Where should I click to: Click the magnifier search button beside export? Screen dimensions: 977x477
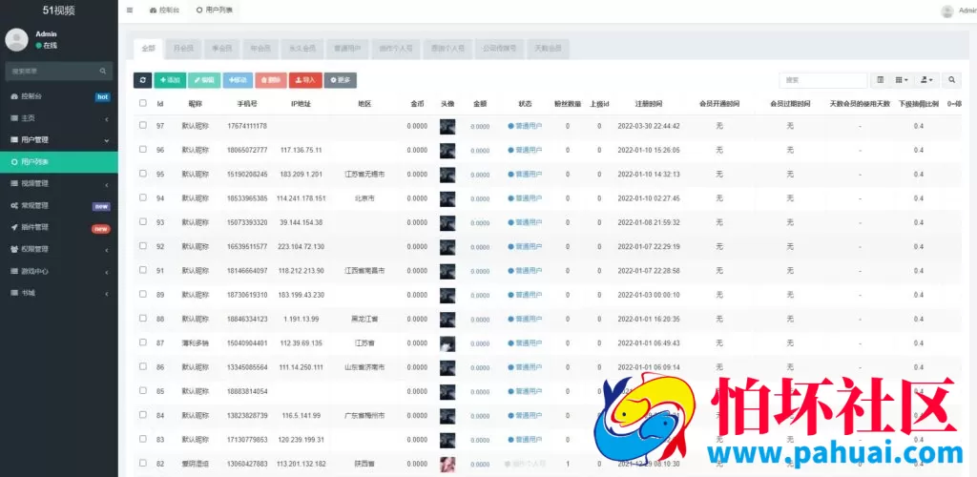(x=951, y=80)
